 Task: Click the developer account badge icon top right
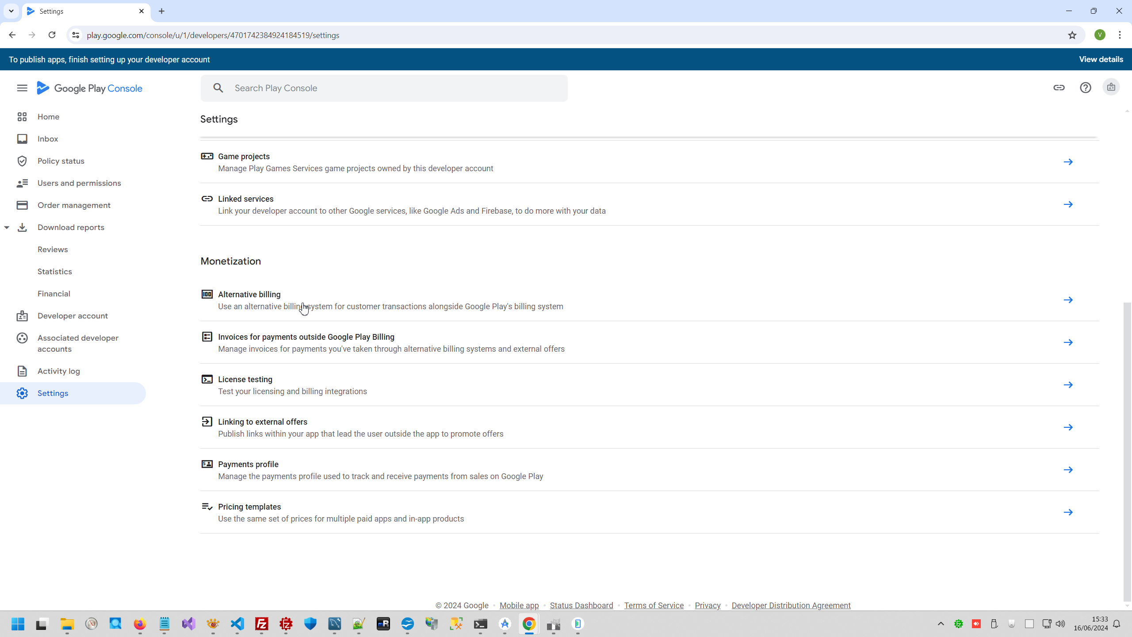(1111, 88)
